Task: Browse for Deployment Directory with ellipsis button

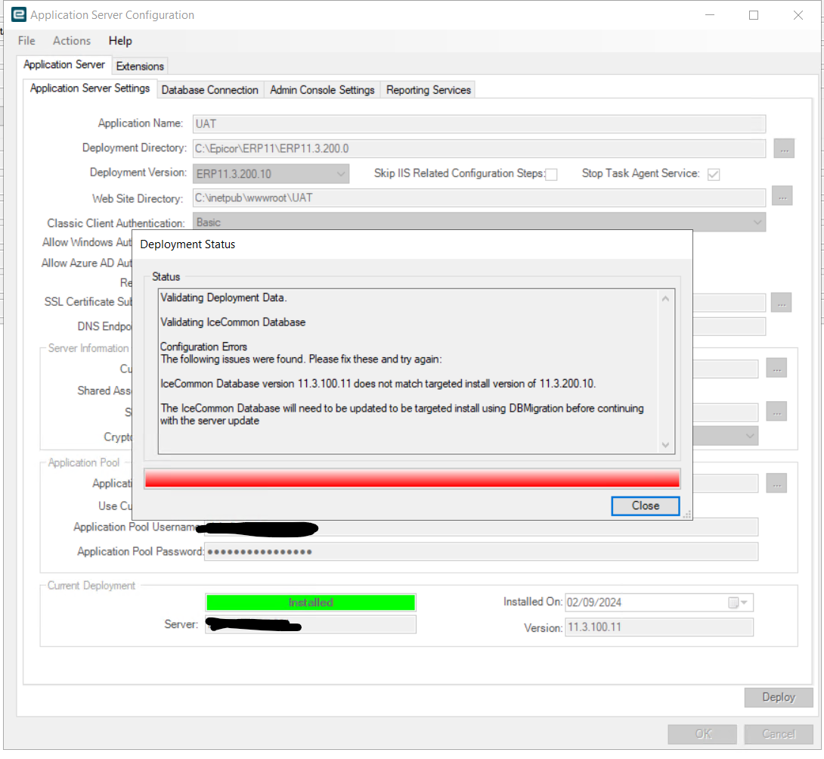Action: point(783,148)
